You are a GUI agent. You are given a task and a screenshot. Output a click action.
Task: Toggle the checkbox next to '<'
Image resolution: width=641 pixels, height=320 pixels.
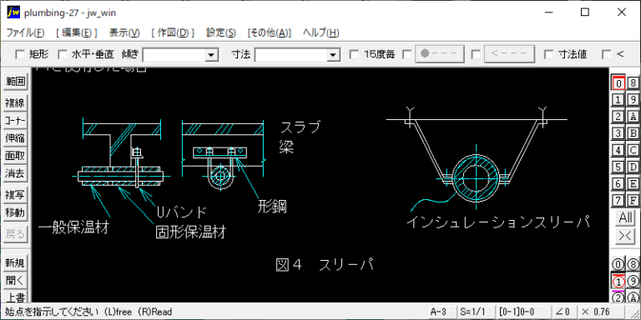pyautogui.click(x=607, y=54)
